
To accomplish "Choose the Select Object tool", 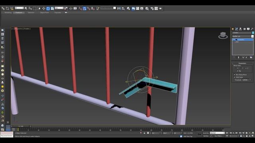I will [x=26, y=8].
